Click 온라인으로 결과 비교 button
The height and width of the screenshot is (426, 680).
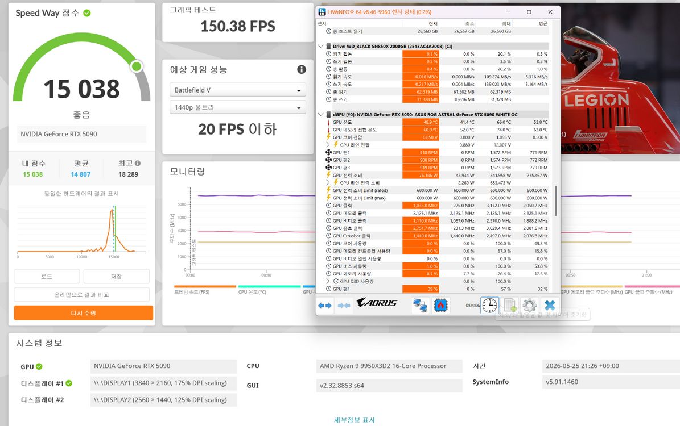click(x=81, y=294)
